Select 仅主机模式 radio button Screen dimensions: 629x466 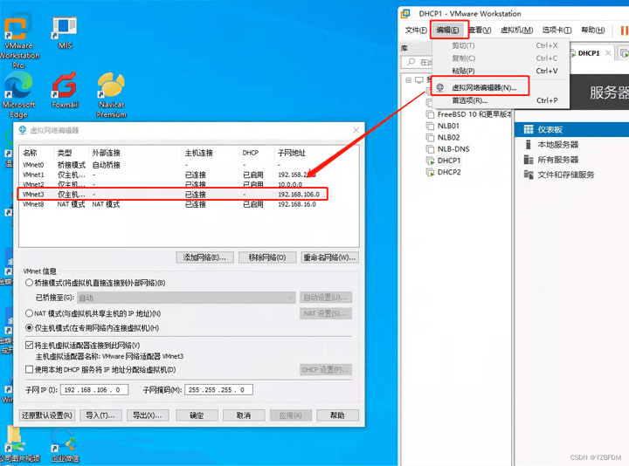29,328
